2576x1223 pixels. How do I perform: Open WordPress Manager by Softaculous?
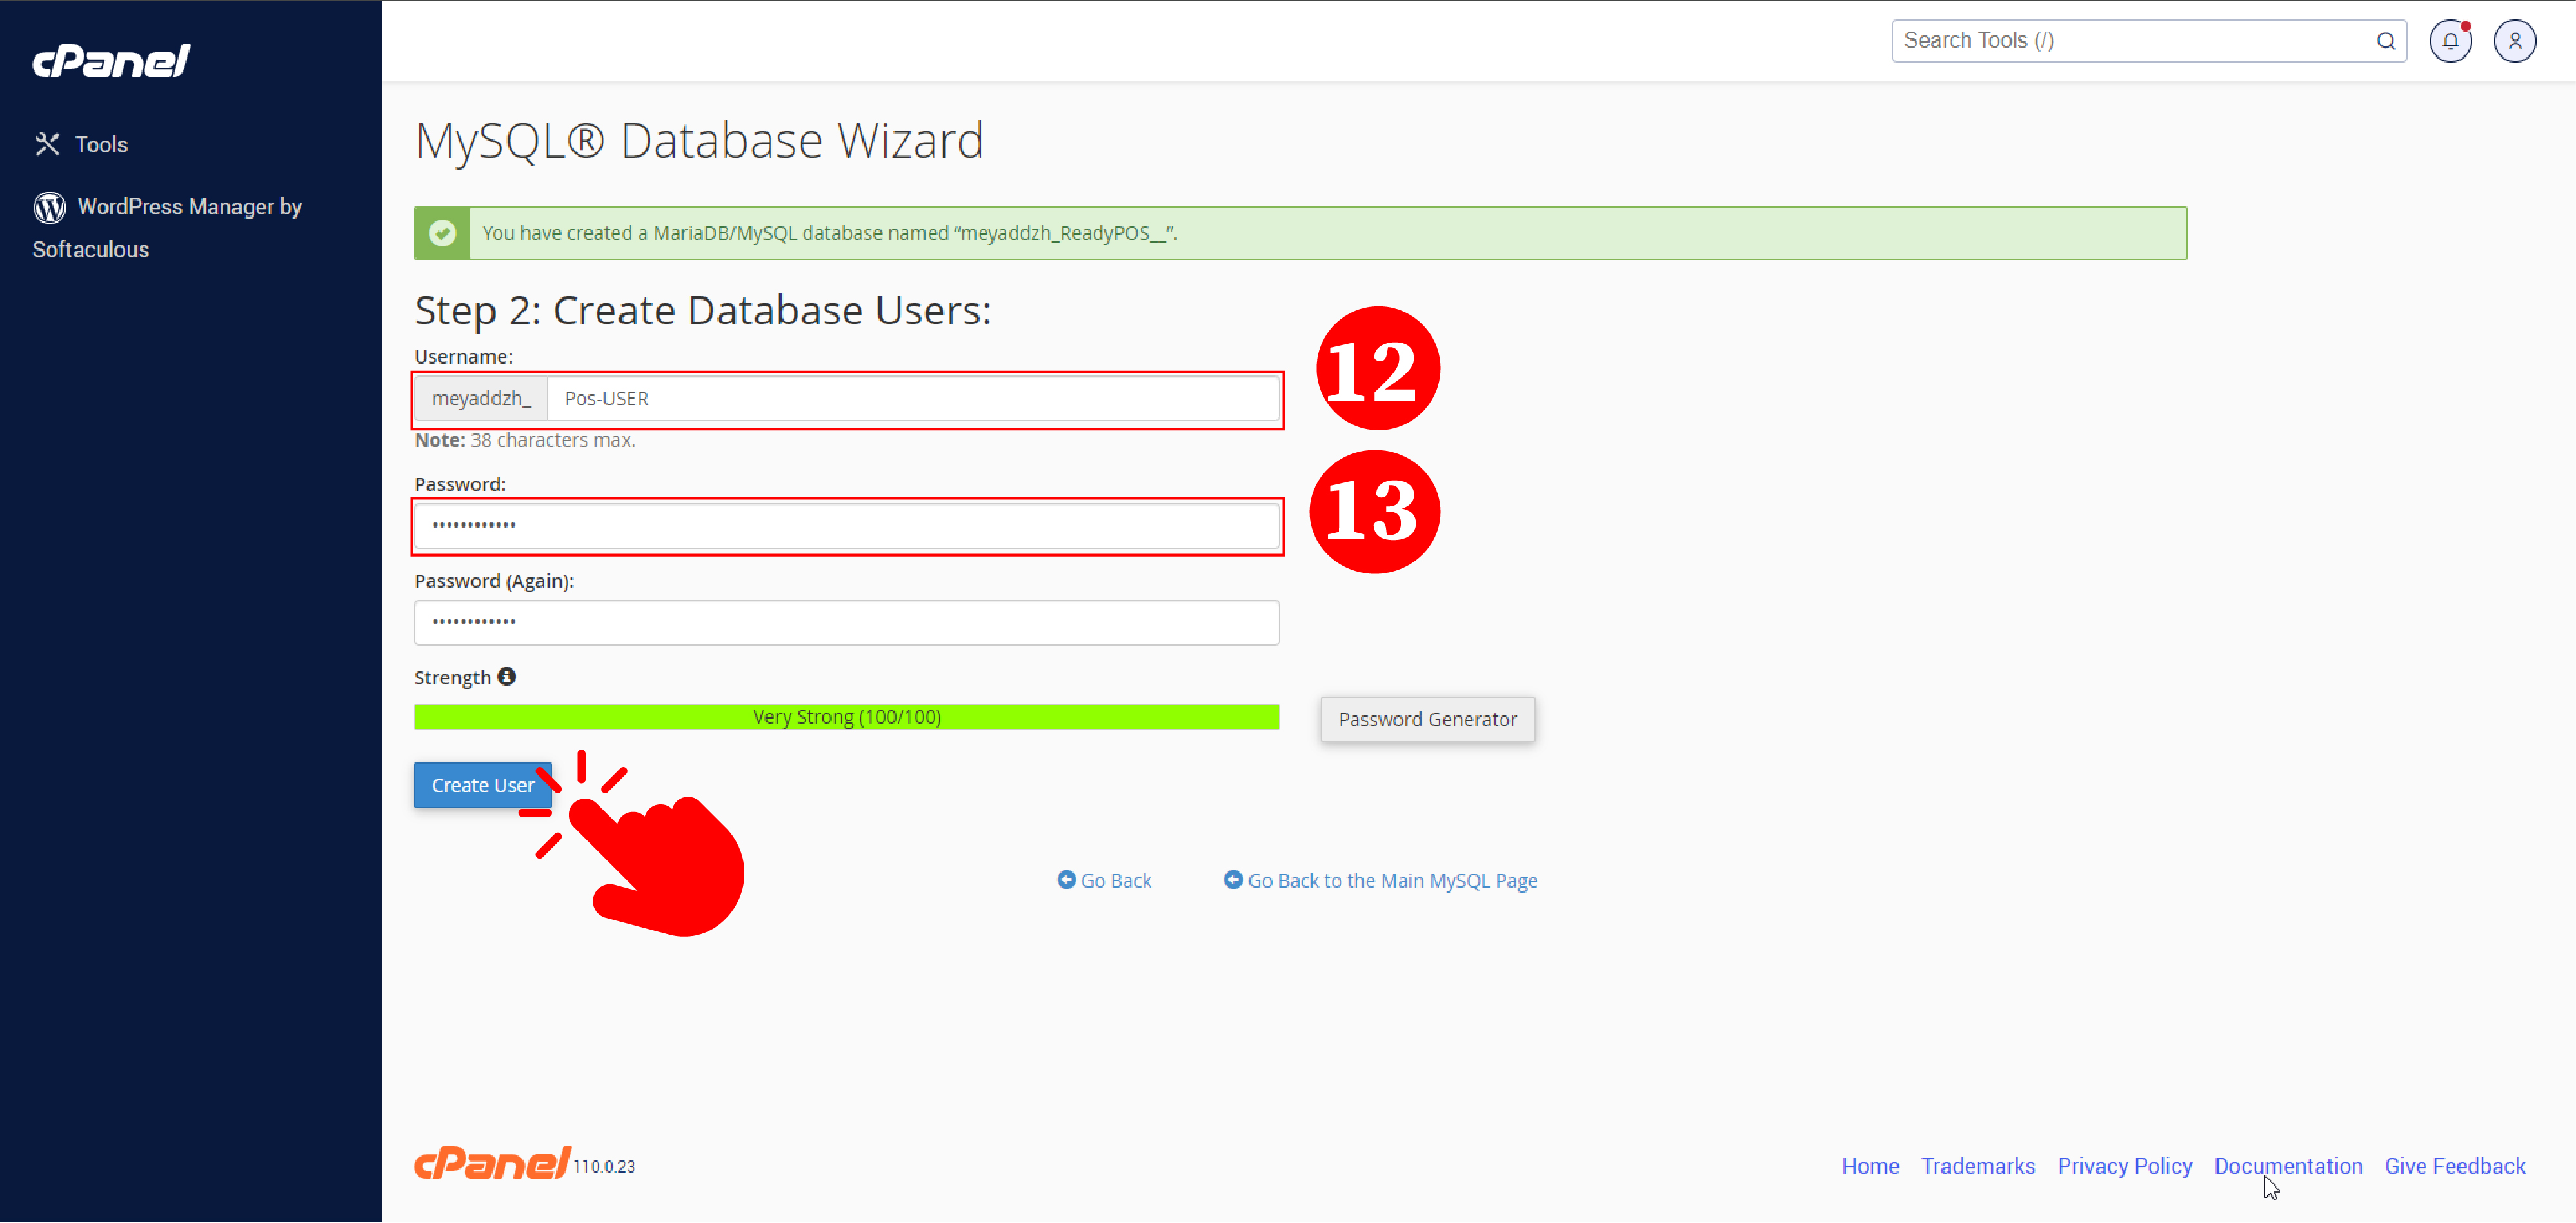(167, 227)
